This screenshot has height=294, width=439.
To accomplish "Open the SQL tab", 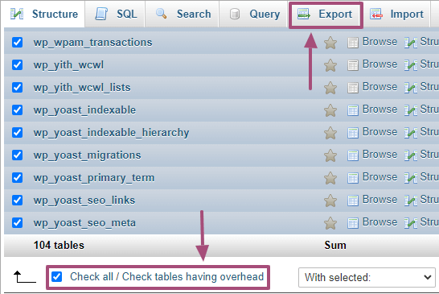I will point(116,14).
